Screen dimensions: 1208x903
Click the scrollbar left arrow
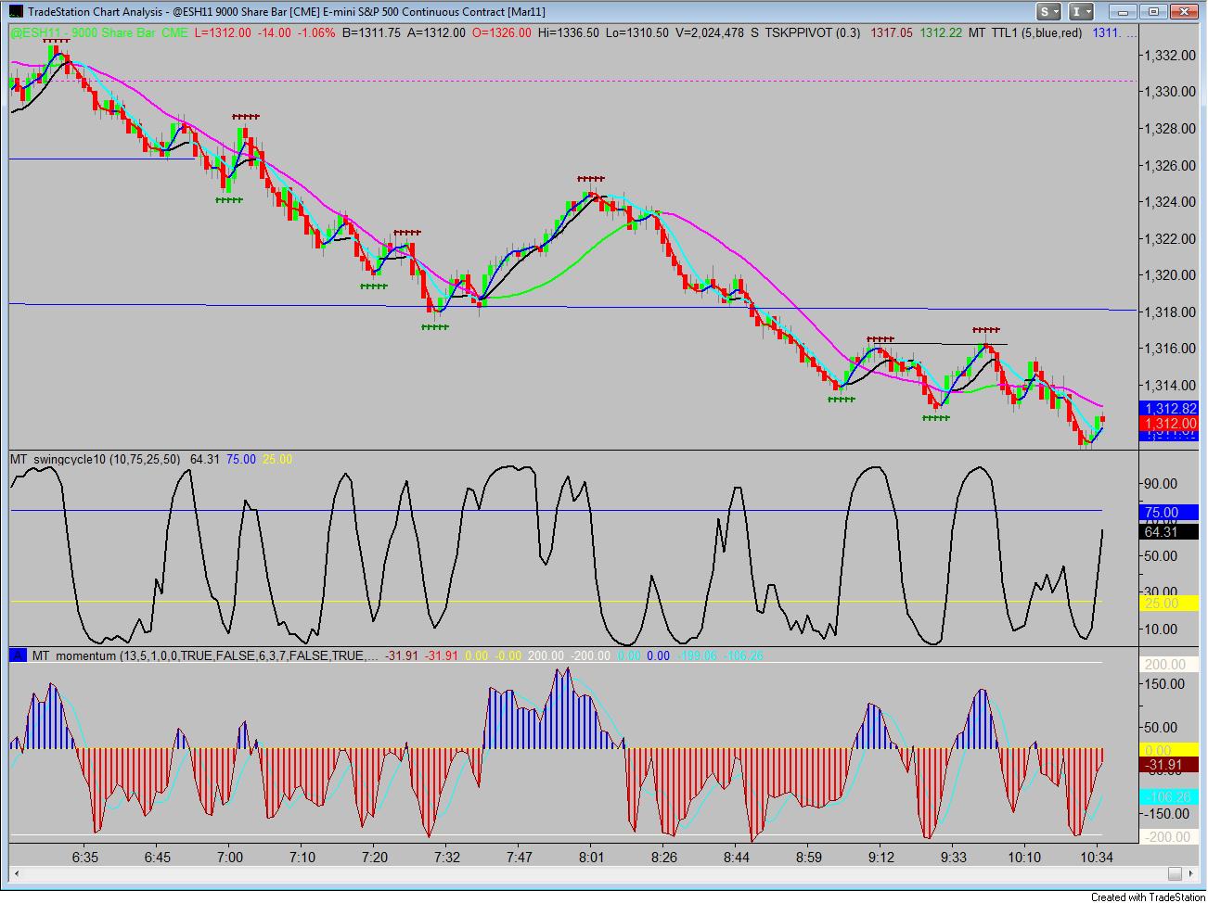pyautogui.click(x=16, y=873)
